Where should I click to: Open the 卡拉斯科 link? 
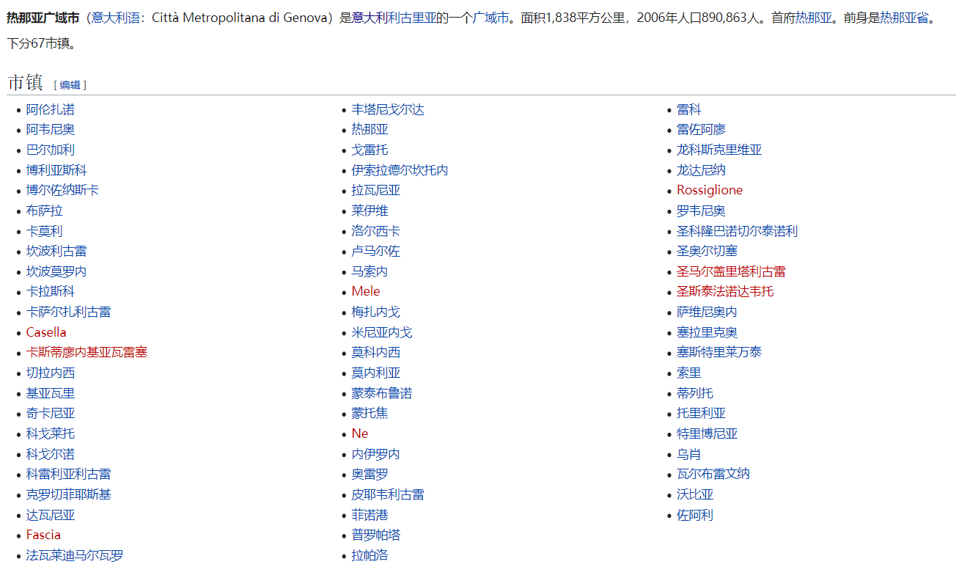click(51, 292)
